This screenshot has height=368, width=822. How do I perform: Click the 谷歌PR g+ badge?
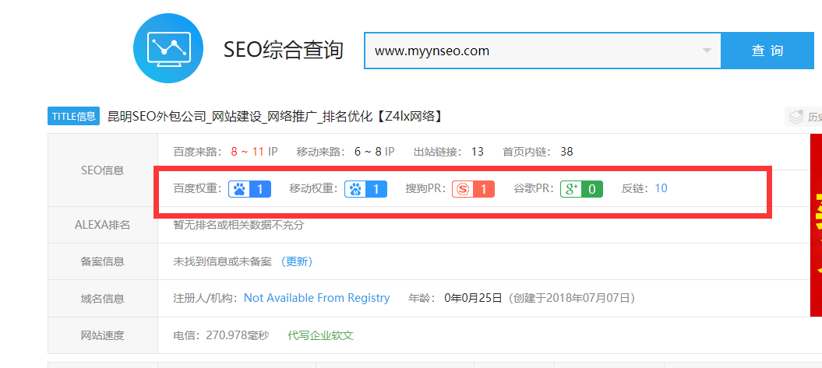[581, 189]
